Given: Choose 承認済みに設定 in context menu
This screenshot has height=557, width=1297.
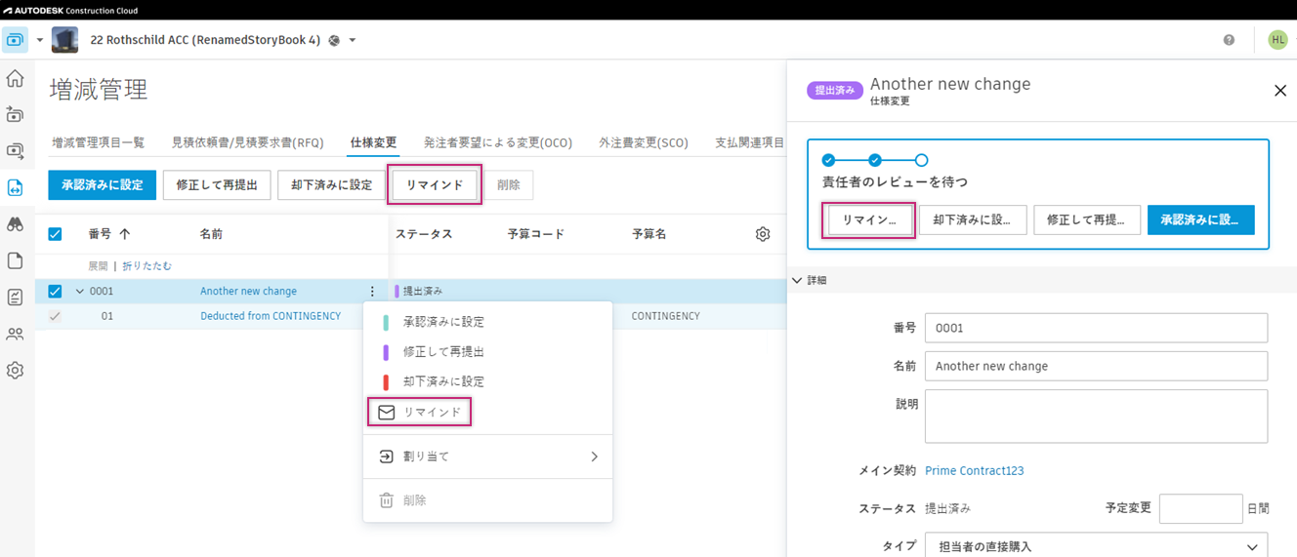Looking at the screenshot, I should (487, 322).
